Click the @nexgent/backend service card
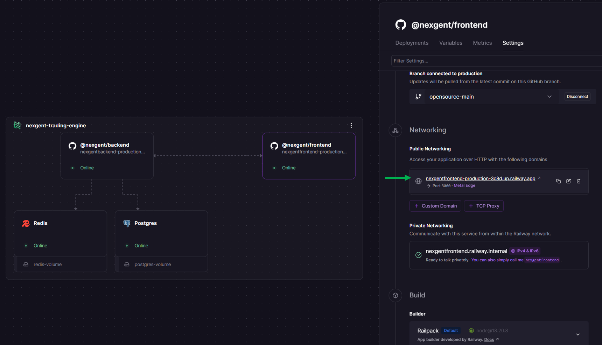The height and width of the screenshot is (345, 602). (x=107, y=156)
